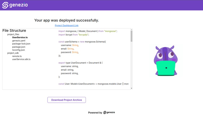Screen dimensions: 203x119
Task: Click the 'const User: Model' code line
Action: [93, 84]
